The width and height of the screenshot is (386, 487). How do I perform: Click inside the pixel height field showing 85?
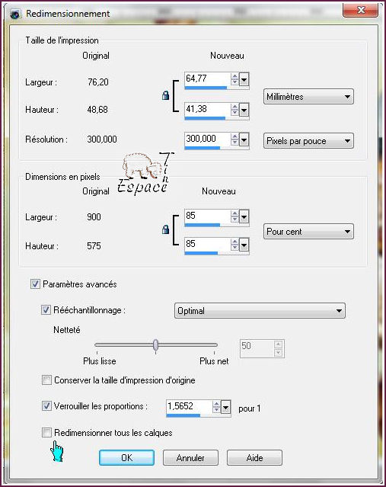pos(207,244)
